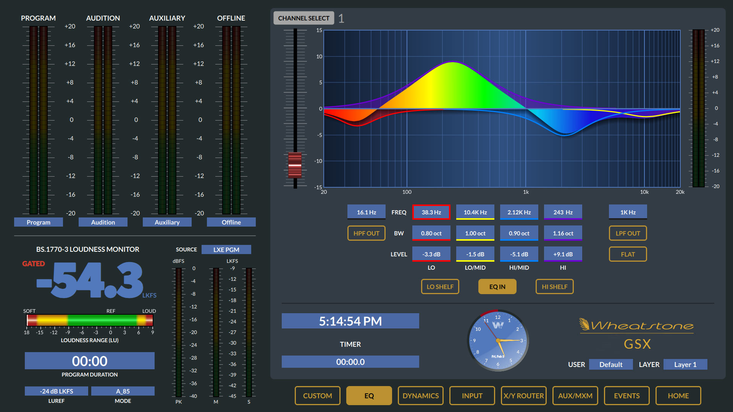733x412 pixels.
Task: Toggle the HPF OUT filter
Action: pos(366,233)
